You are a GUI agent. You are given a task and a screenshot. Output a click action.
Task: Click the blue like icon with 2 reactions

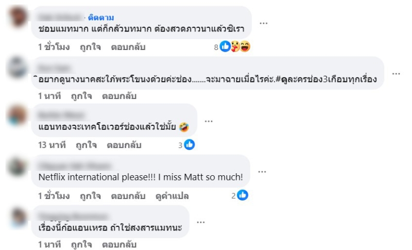[x=243, y=195]
